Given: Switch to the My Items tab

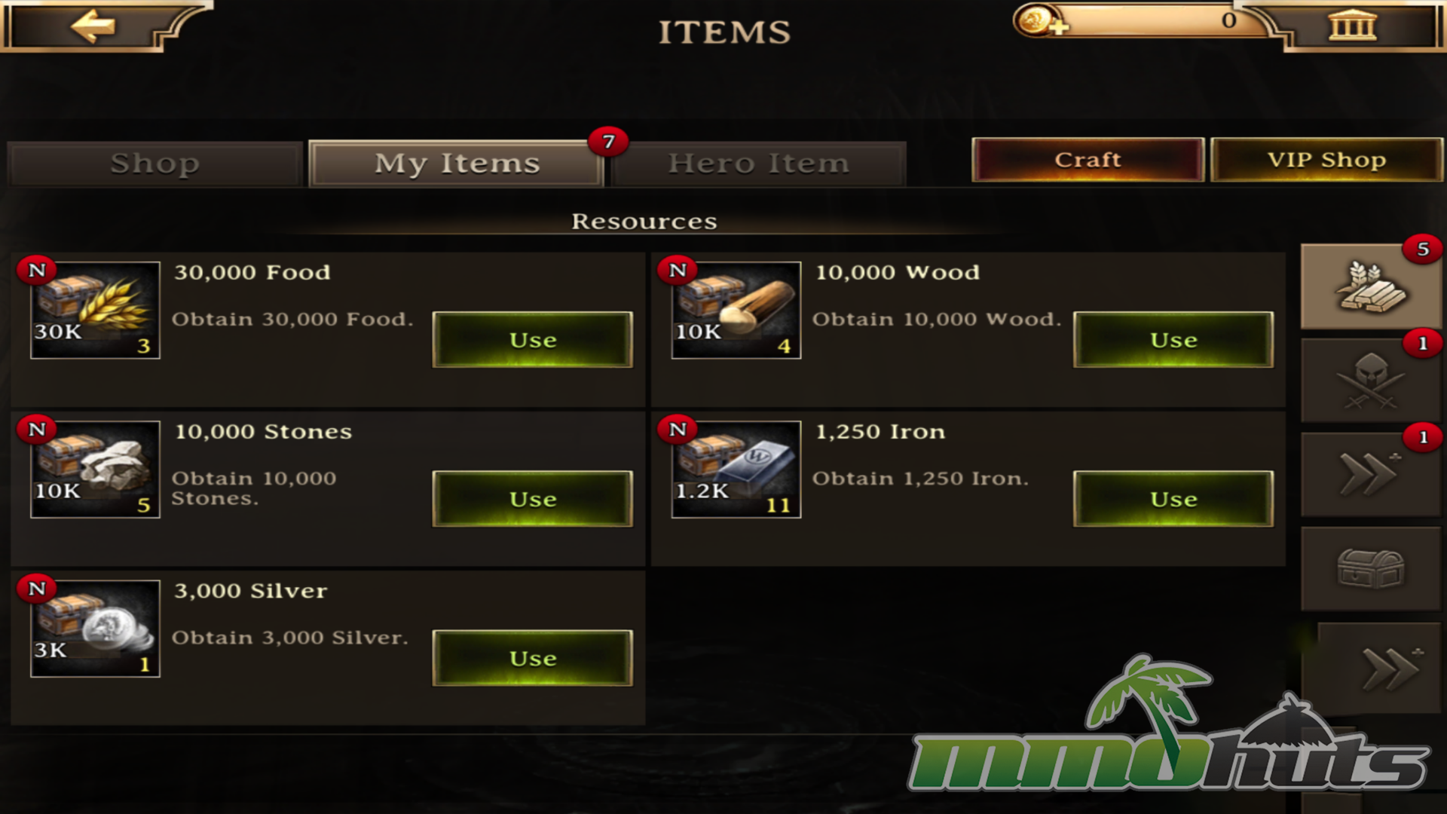Looking at the screenshot, I should [457, 164].
